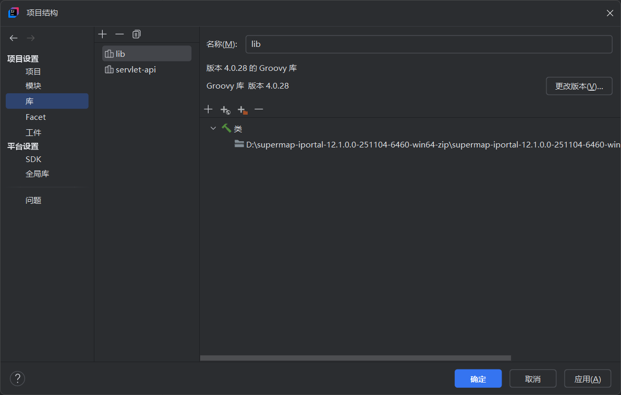The image size is (621, 395).
Task: Collapse the 类 (Classes) tree node
Action: click(213, 128)
